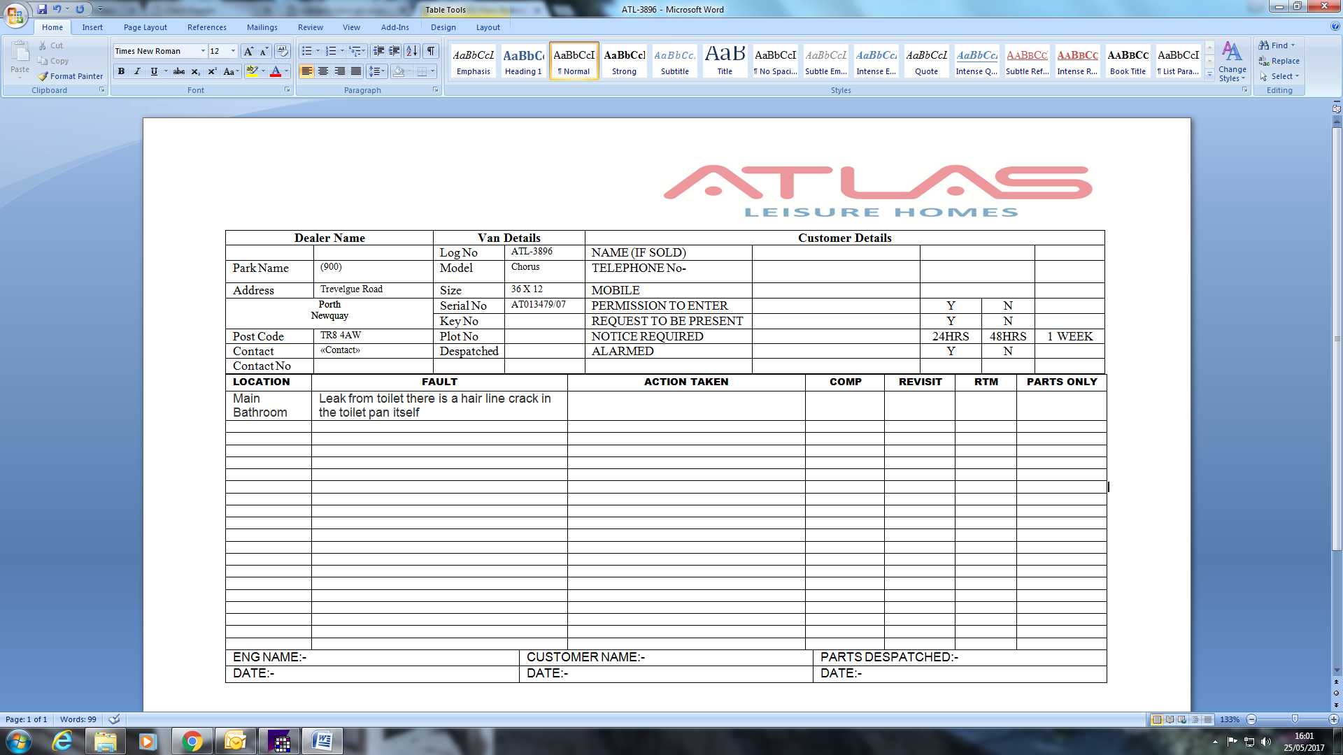Click the Sort A-Z icon
The image size is (1343, 755).
412,51
